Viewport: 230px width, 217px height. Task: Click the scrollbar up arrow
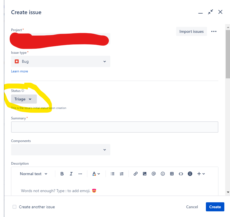(228, 27)
